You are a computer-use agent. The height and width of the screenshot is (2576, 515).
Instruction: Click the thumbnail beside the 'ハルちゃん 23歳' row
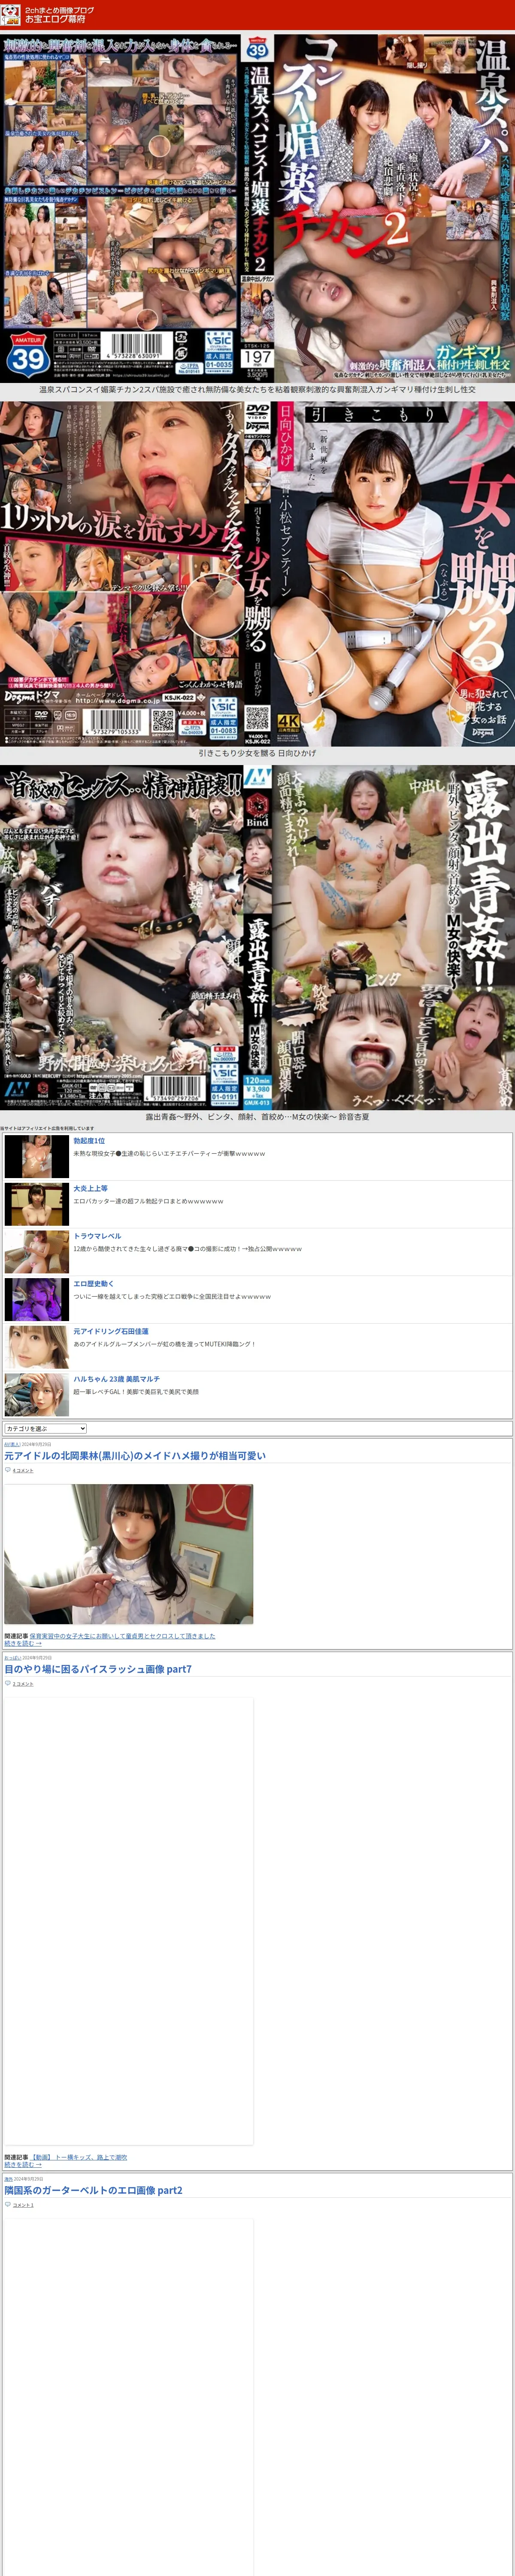click(37, 1395)
